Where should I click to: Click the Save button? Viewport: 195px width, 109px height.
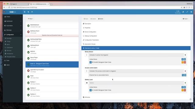[86, 19]
